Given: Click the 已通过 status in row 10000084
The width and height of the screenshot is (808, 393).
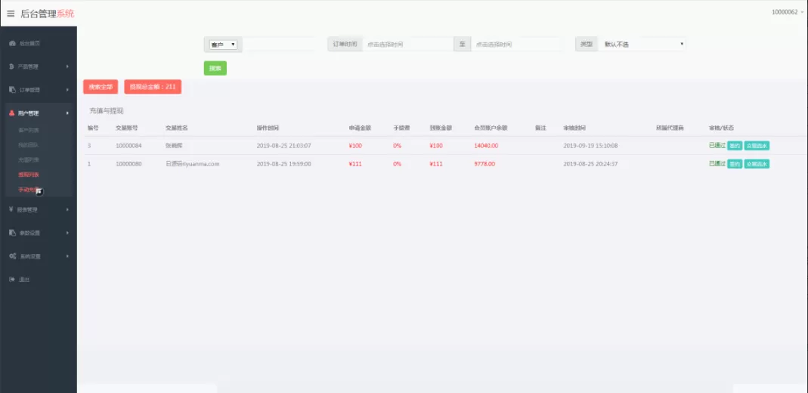Looking at the screenshot, I should point(717,146).
